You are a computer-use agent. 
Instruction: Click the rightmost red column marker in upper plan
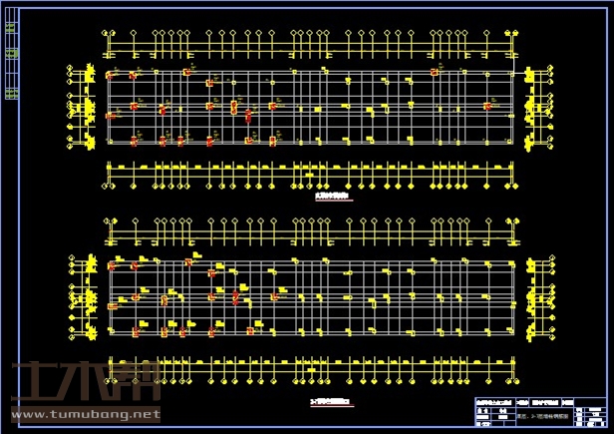[487, 106]
